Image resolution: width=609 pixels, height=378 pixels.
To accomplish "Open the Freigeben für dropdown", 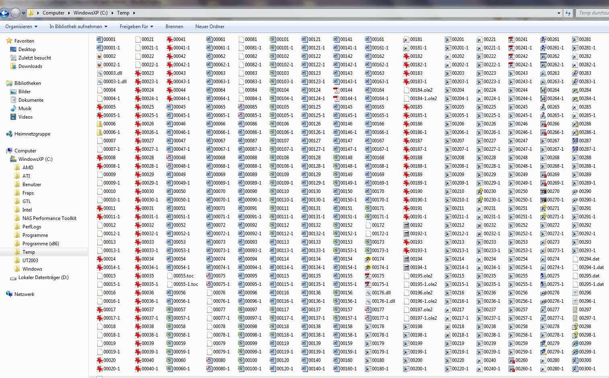I will (136, 27).
